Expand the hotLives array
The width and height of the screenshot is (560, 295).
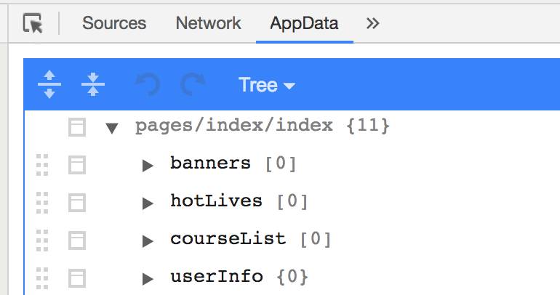click(148, 203)
